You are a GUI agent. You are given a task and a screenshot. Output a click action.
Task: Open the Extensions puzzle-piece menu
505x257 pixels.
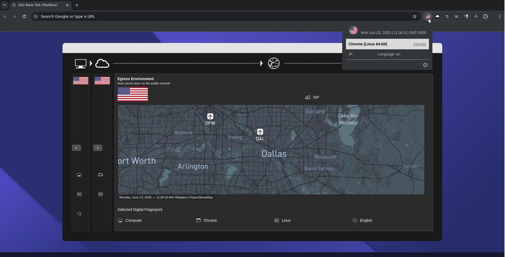coord(485,16)
